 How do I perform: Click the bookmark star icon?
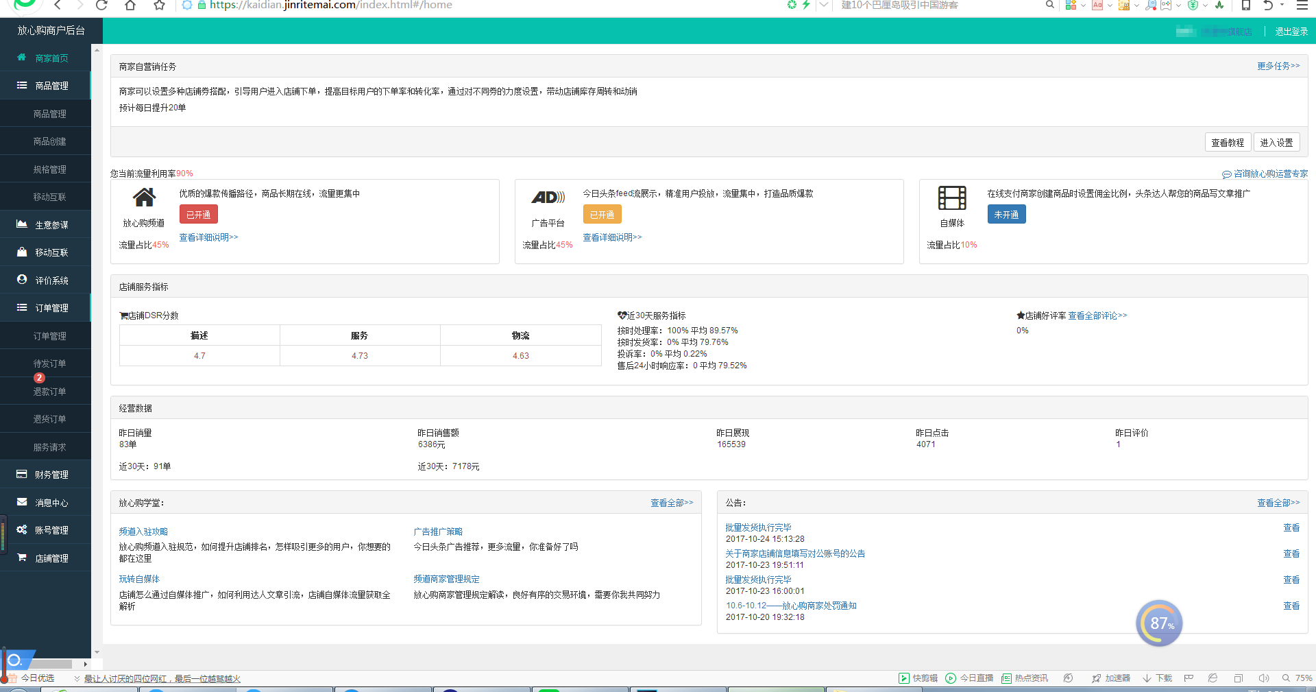click(x=159, y=5)
